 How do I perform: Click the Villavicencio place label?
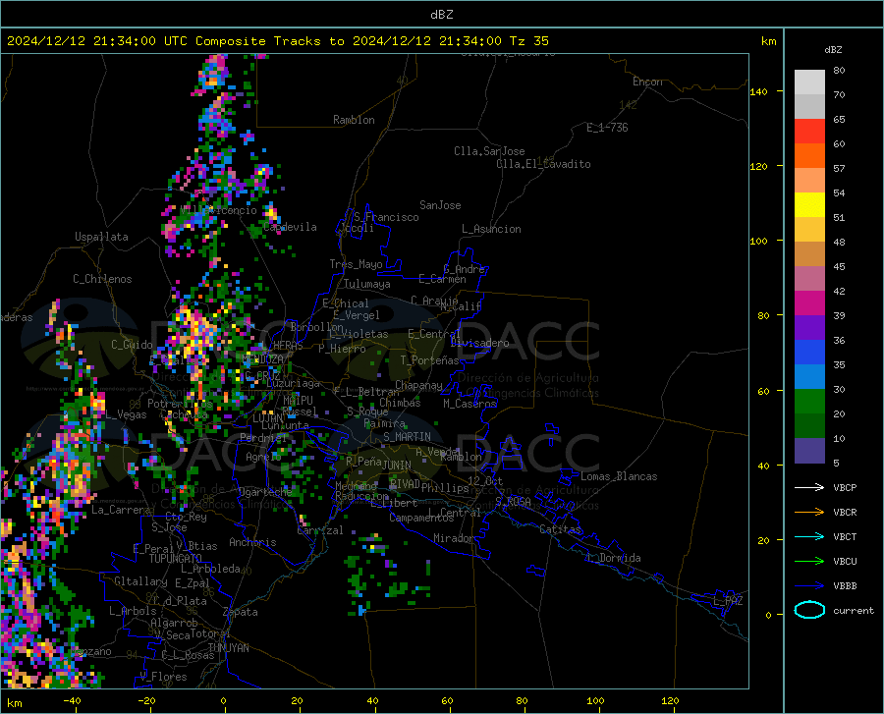(x=219, y=210)
